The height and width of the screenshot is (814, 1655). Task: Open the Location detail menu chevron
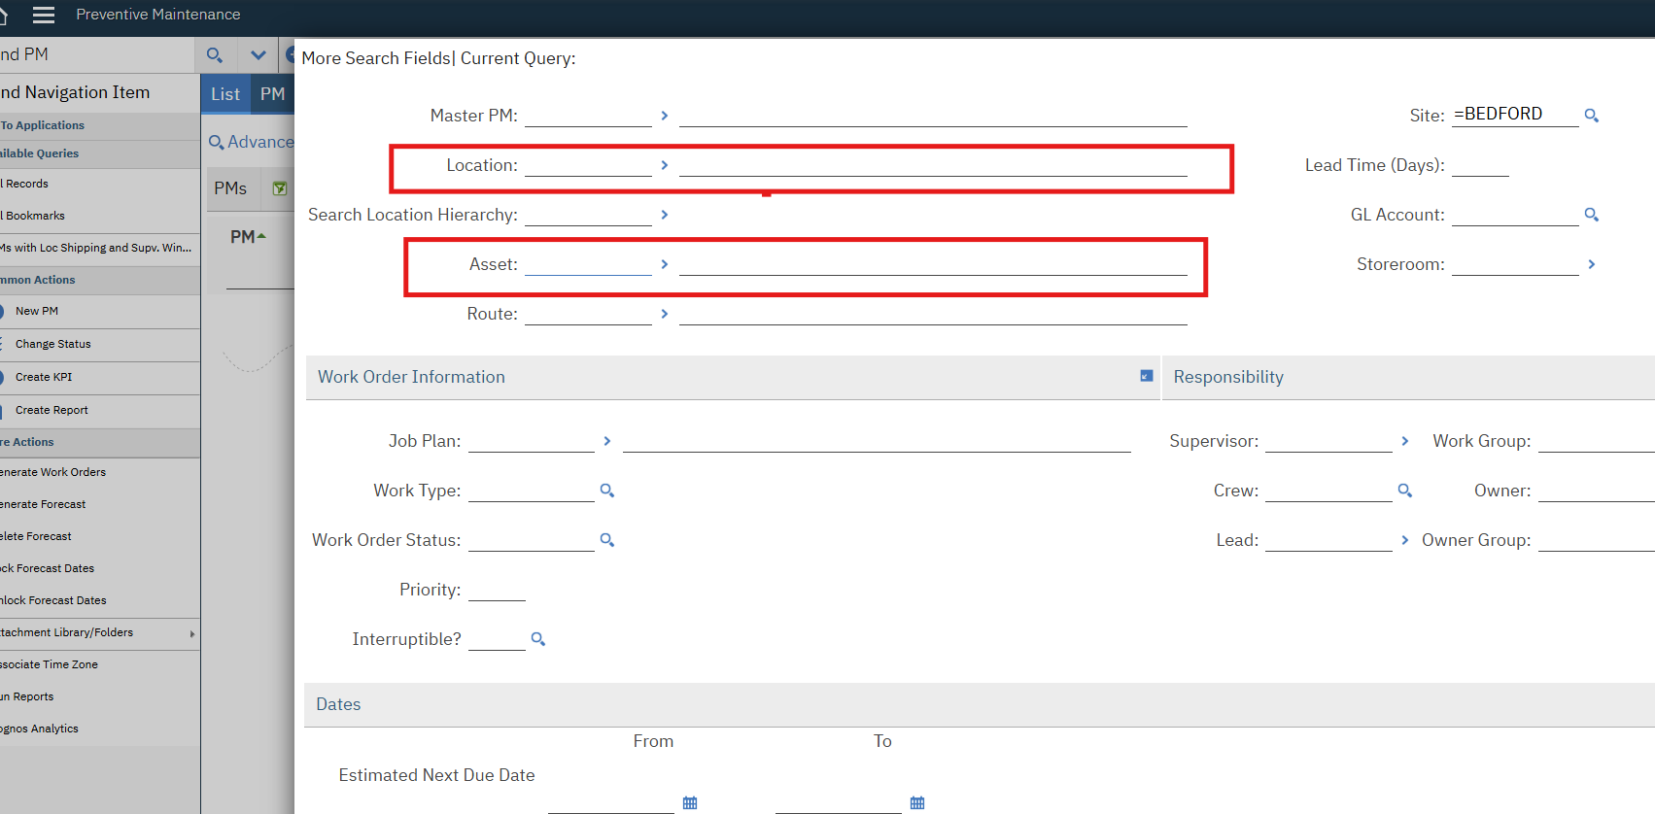pos(665,165)
